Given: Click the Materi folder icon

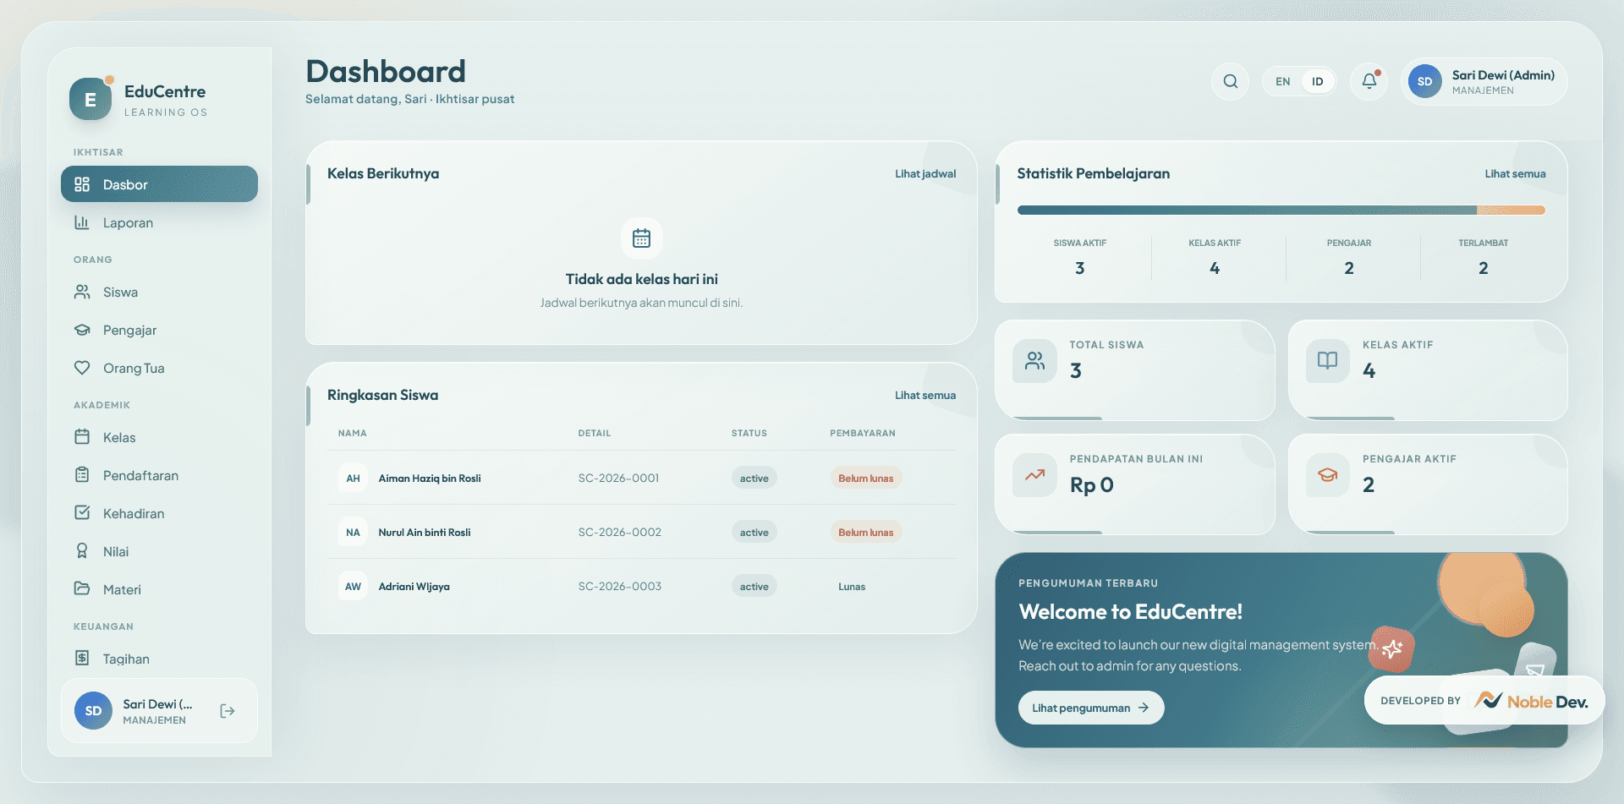Looking at the screenshot, I should [x=82, y=588].
